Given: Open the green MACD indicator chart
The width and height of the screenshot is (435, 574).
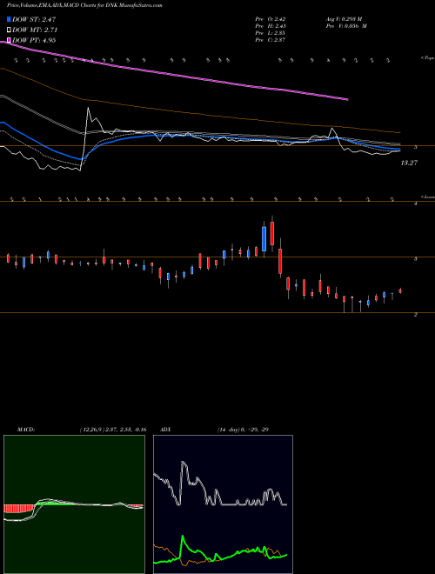Looking at the screenshot, I should [x=74, y=504].
